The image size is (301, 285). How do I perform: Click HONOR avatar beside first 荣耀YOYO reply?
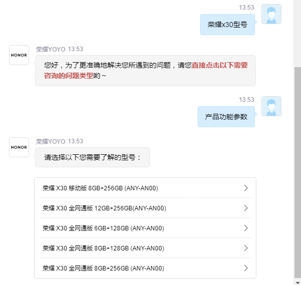point(19,55)
